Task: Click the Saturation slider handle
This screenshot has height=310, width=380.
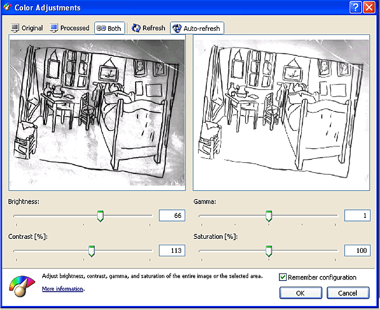Action: point(269,251)
